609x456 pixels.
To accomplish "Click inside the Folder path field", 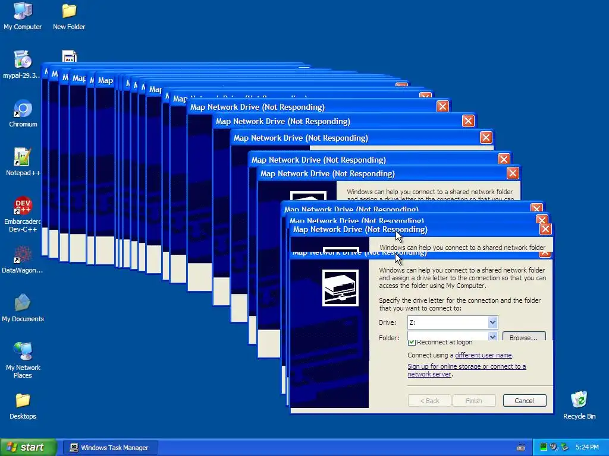I will coord(448,336).
